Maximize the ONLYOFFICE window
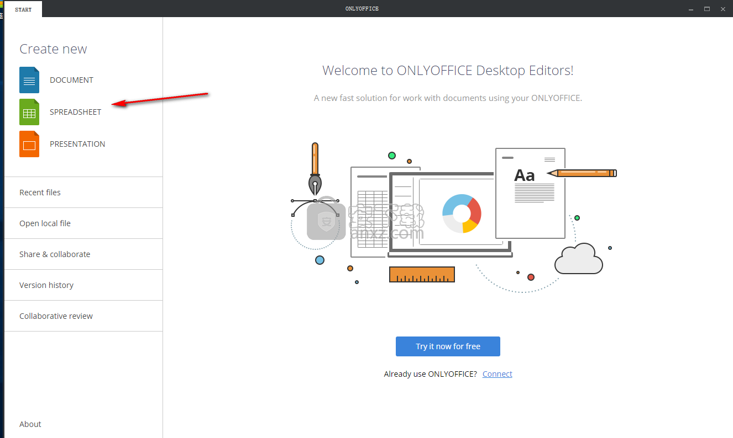This screenshot has height=438, width=733. point(707,9)
